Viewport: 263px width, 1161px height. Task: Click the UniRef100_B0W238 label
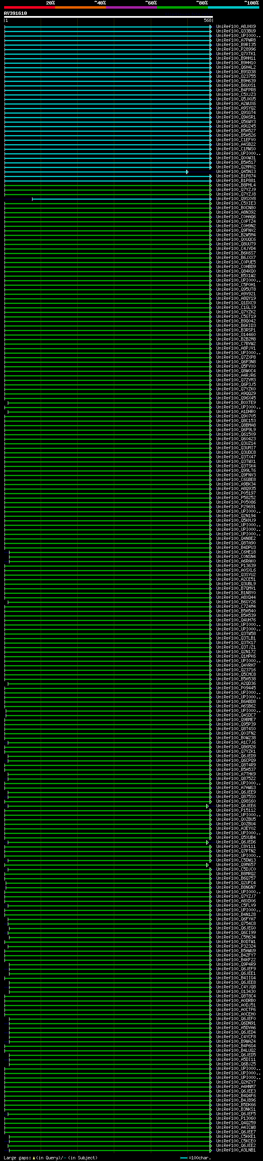[236, 738]
